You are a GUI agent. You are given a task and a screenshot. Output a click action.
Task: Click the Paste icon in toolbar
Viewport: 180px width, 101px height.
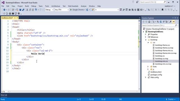point(33,10)
